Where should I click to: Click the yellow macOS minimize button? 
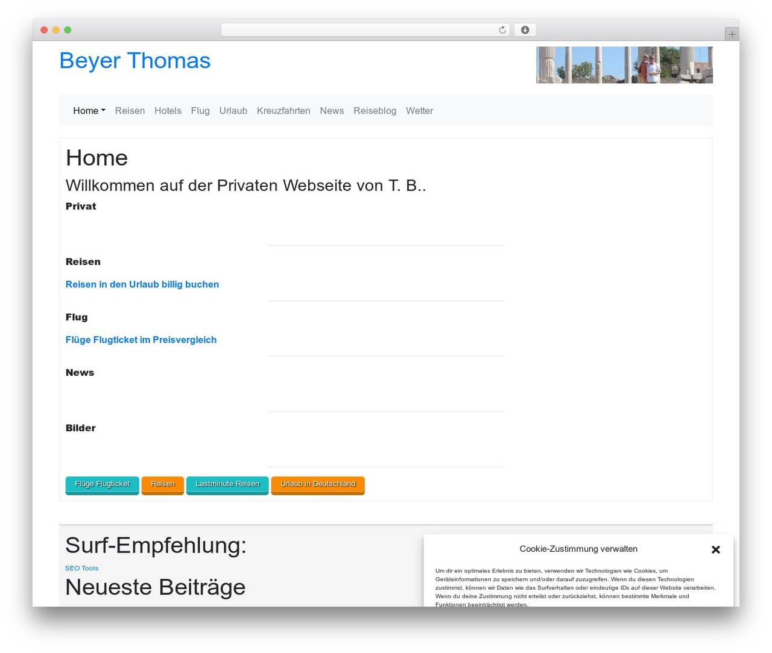[x=55, y=30]
